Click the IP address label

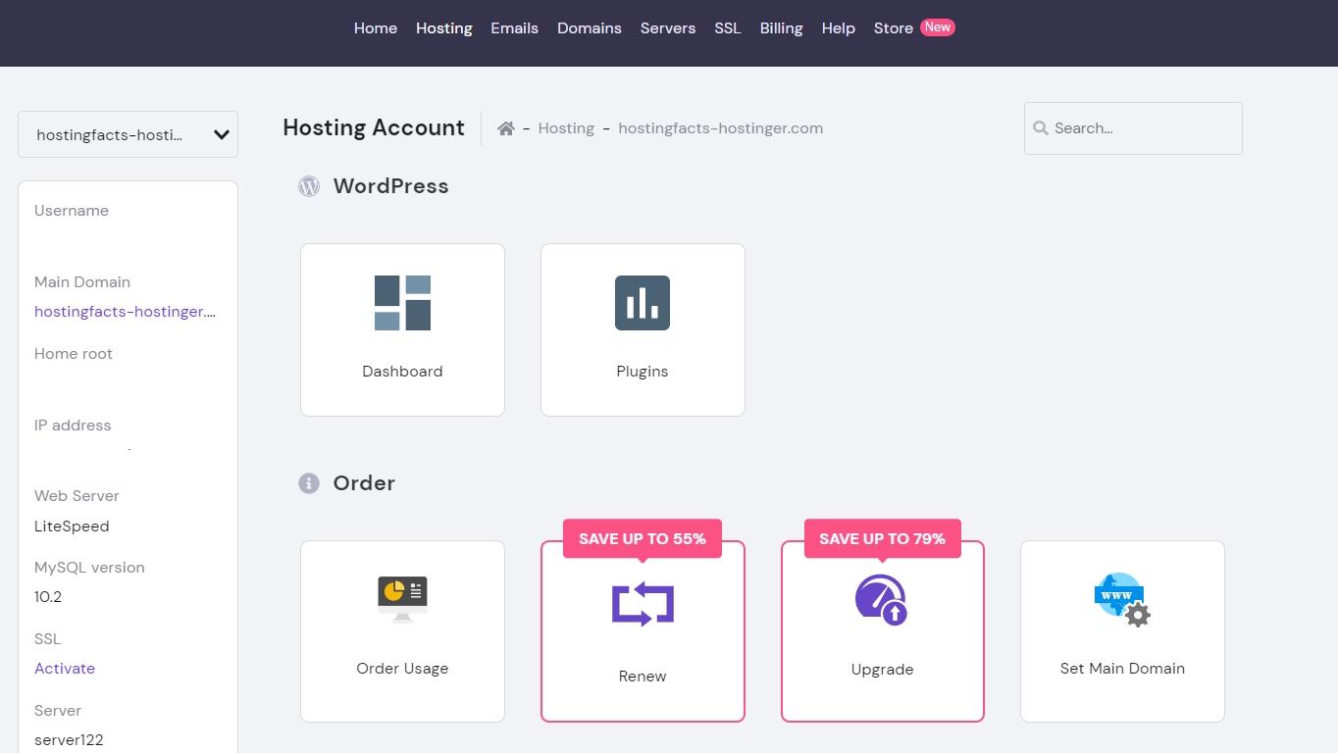click(73, 426)
